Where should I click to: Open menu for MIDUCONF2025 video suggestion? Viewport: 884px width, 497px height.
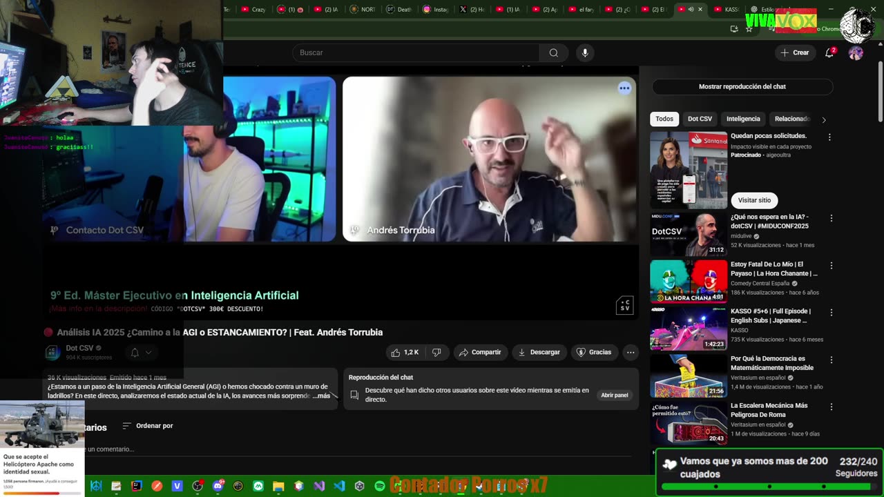tap(831, 218)
